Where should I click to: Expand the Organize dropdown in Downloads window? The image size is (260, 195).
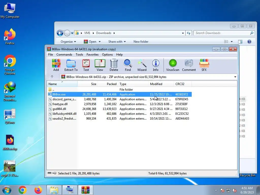coord(68,42)
